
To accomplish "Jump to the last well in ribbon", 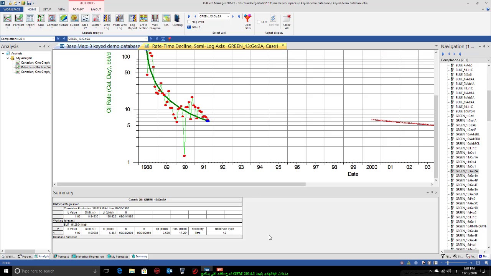I will point(239,16).
